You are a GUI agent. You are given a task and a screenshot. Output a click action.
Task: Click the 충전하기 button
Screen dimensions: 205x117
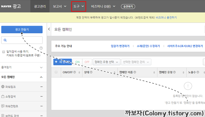click(128, 7)
